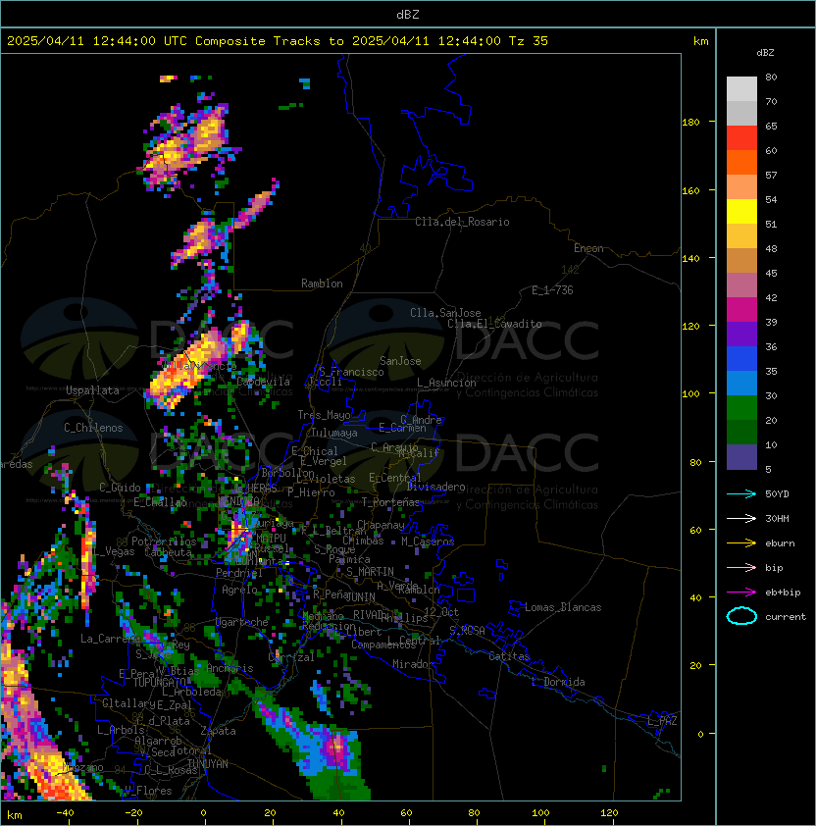Click the Capdevila label
816x826 pixels.
tap(263, 382)
